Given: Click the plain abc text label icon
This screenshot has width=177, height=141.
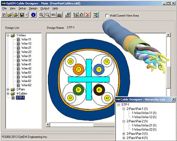Looking at the screenshot, I should coord(53,15).
